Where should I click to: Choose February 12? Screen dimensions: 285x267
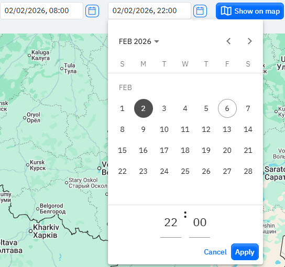[206, 129]
